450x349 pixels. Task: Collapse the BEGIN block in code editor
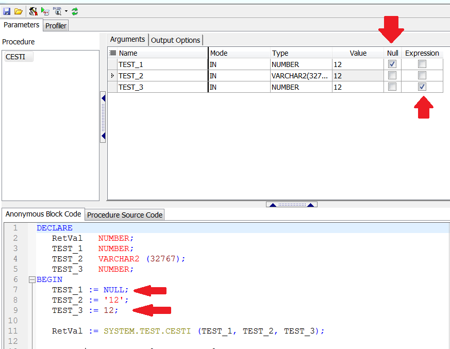[32, 279]
